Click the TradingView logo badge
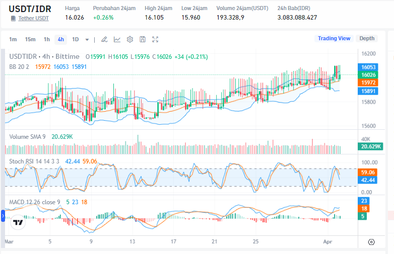The image size is (394, 254). [x=18, y=222]
